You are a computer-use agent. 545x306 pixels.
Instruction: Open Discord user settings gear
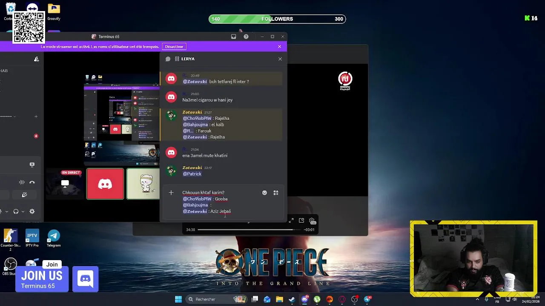(x=32, y=212)
